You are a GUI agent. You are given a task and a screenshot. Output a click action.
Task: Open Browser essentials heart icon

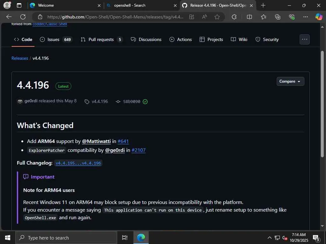[292, 17]
